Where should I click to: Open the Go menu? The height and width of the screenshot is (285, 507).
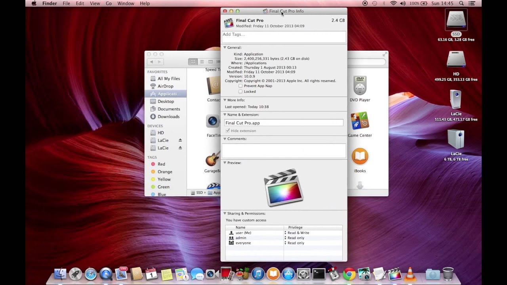pos(109,4)
